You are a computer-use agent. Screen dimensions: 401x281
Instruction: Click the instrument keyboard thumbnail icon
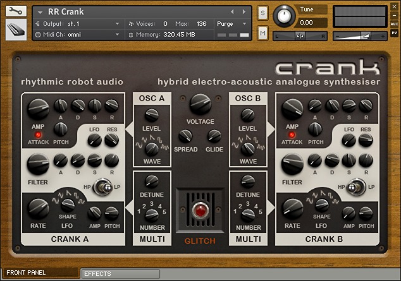coord(16,30)
